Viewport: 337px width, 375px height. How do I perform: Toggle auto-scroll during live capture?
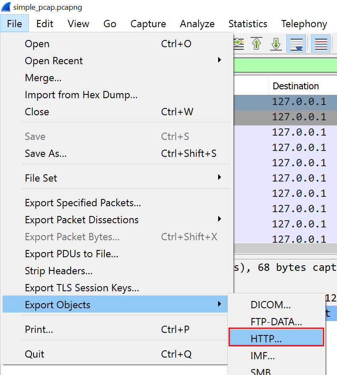point(296,44)
